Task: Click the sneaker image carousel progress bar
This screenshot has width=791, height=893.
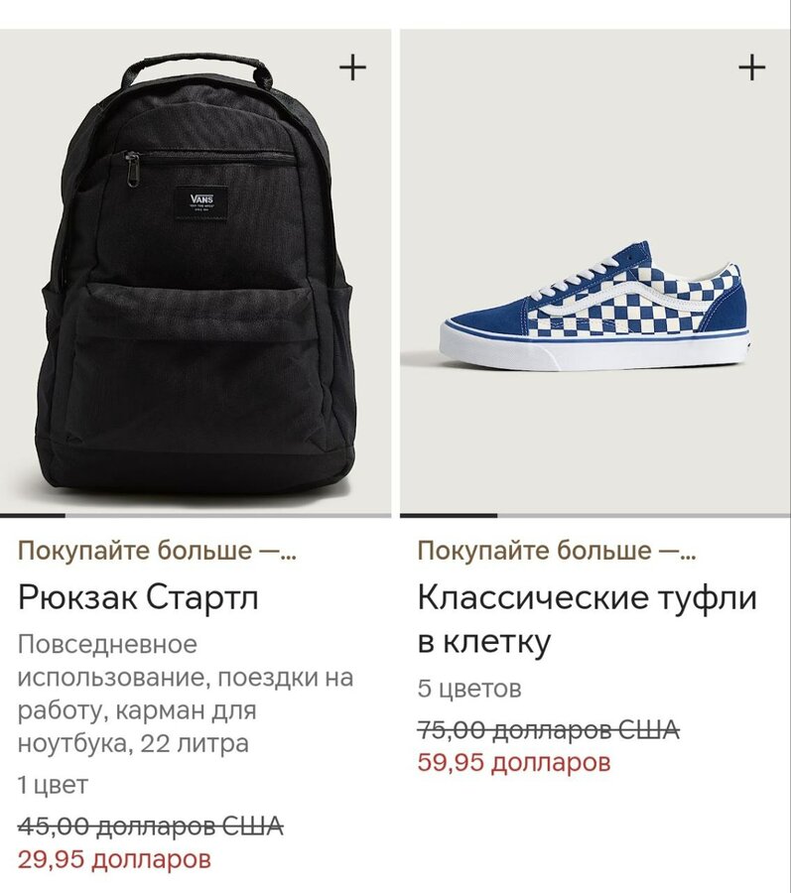Action: tap(595, 515)
